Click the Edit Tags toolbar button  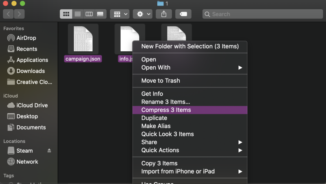[183, 14]
